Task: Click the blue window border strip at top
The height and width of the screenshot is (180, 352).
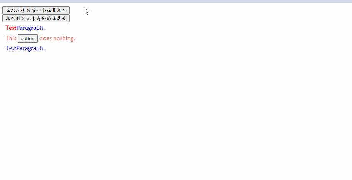Action: (176, 2)
